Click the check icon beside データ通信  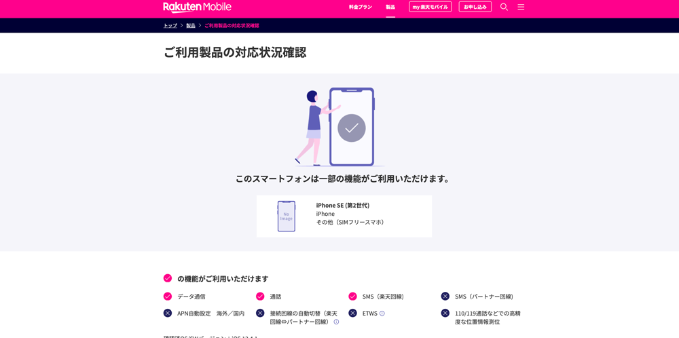168,297
